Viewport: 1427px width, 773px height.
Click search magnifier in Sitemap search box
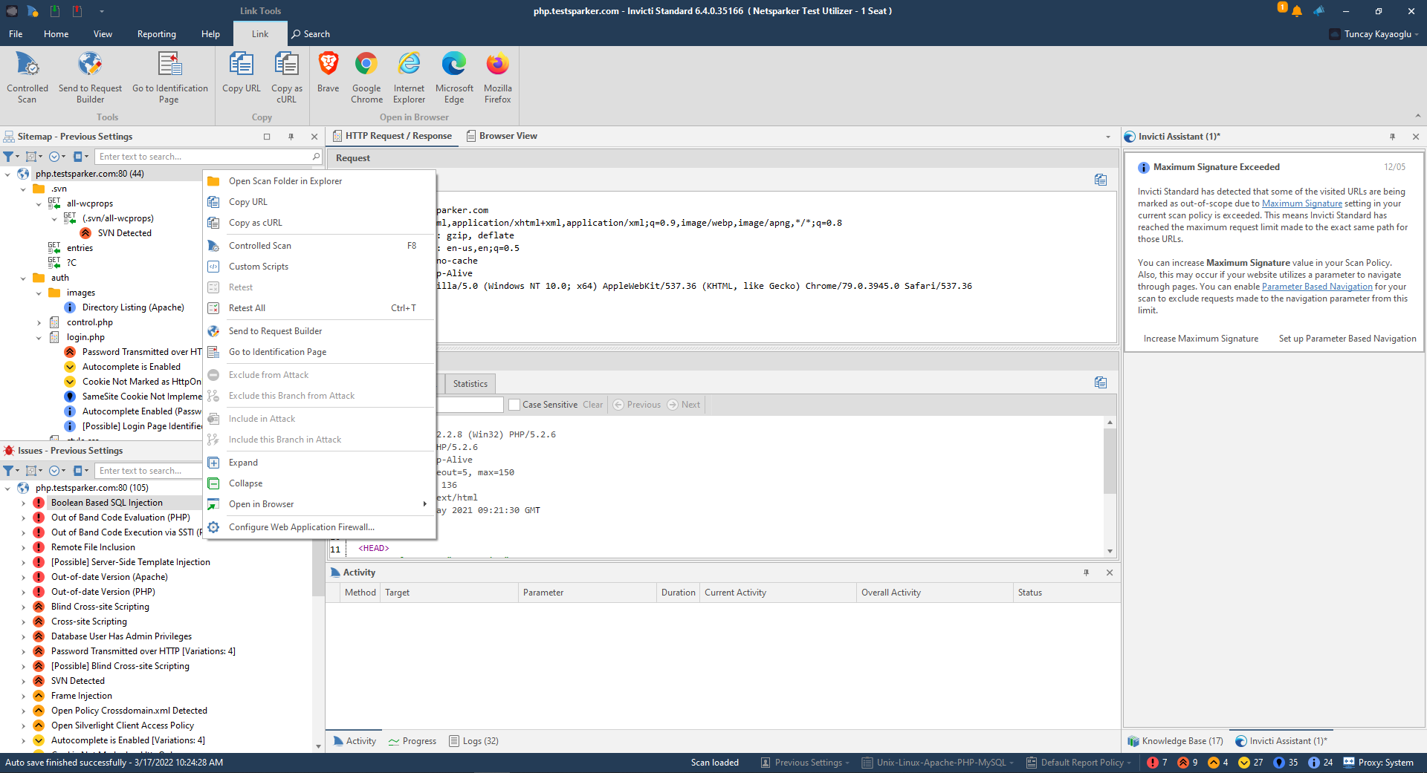(316, 157)
